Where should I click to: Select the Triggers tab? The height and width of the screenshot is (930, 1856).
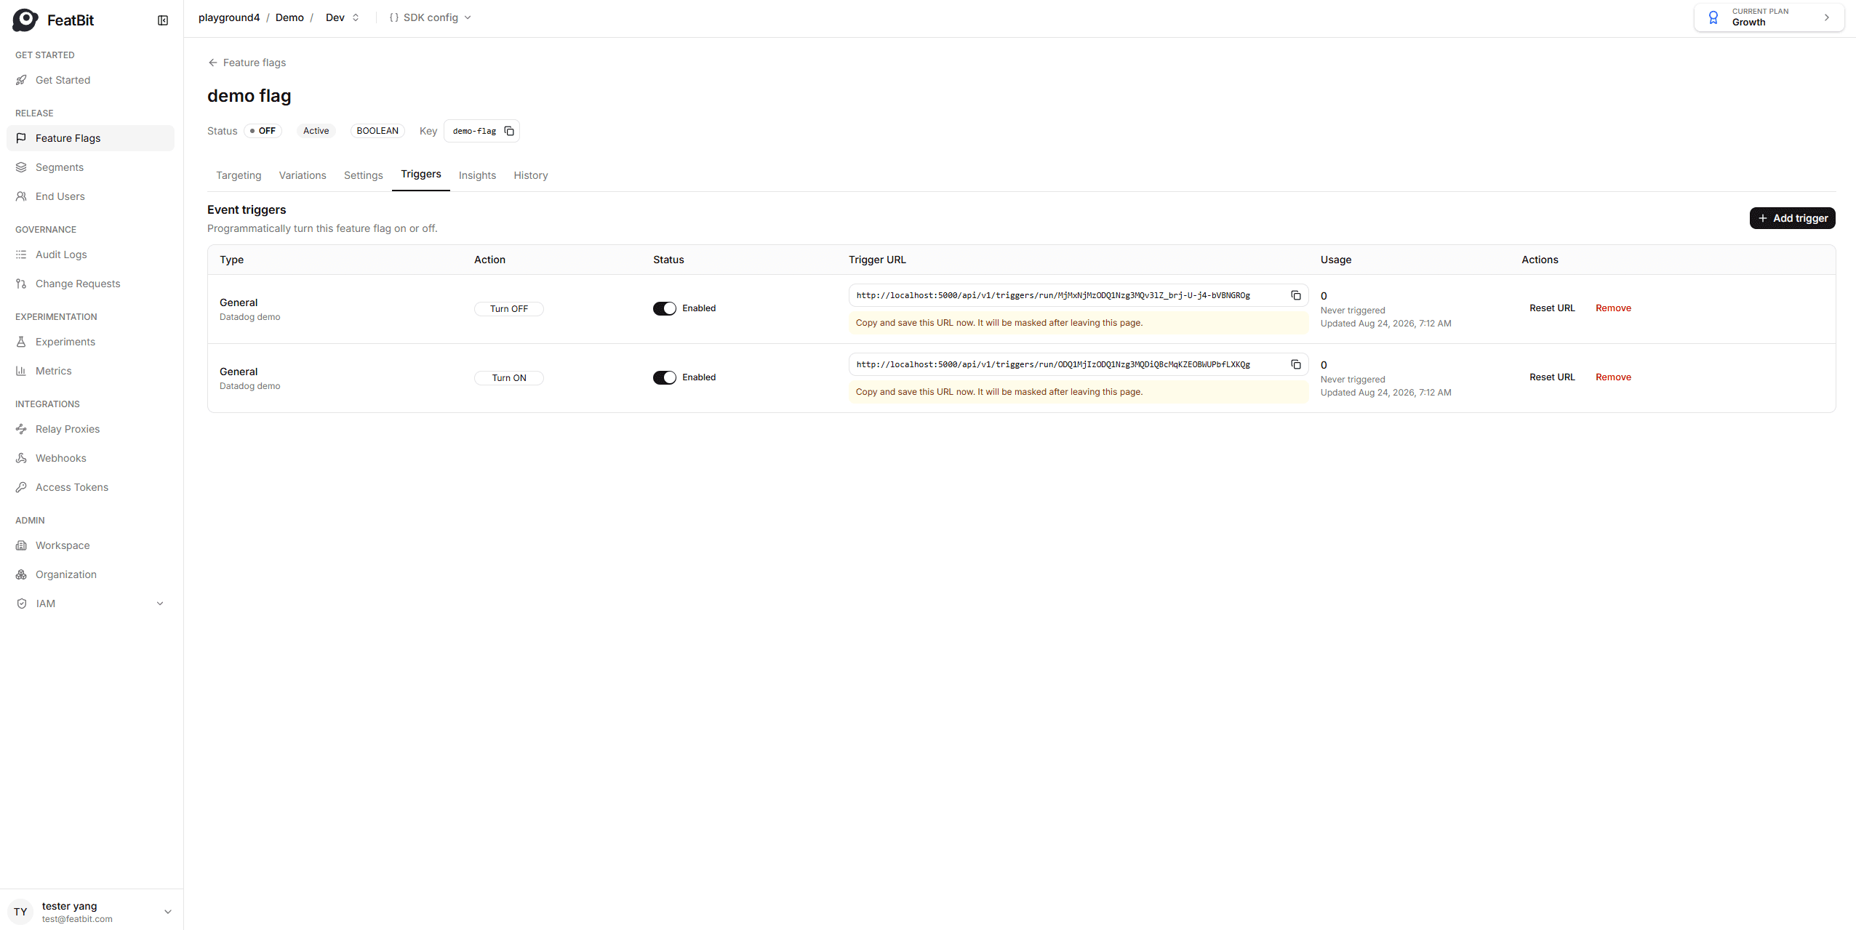[x=421, y=175]
